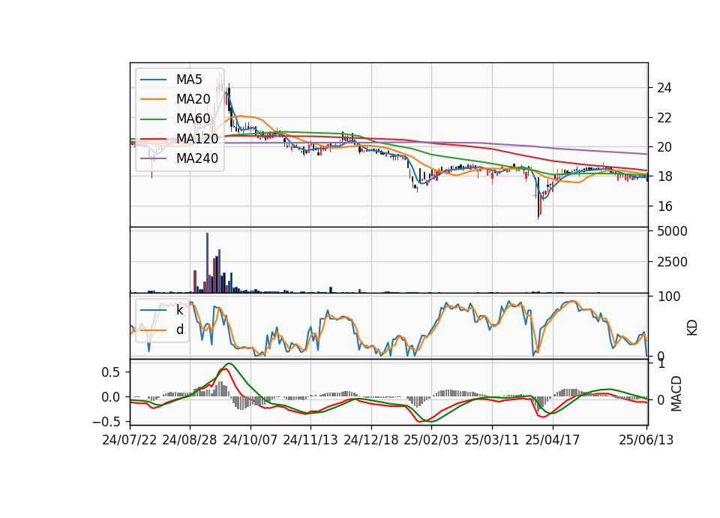This screenshot has width=720, height=518.
Task: Click the 25/02/03 date label
Action: point(431,440)
